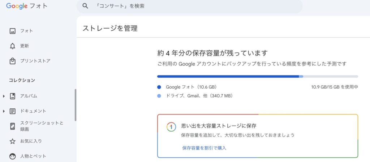Click the Google One circle icon
This screenshot has width=370, height=162.
(171, 127)
